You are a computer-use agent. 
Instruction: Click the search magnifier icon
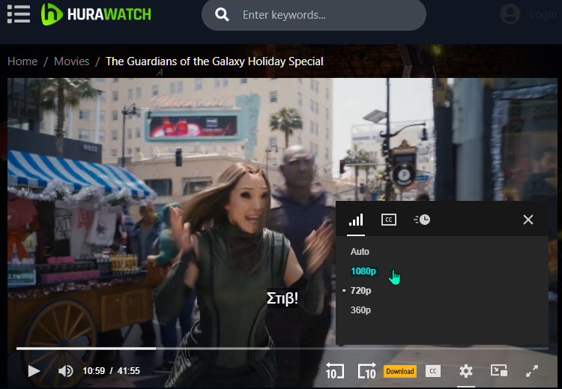(x=222, y=15)
